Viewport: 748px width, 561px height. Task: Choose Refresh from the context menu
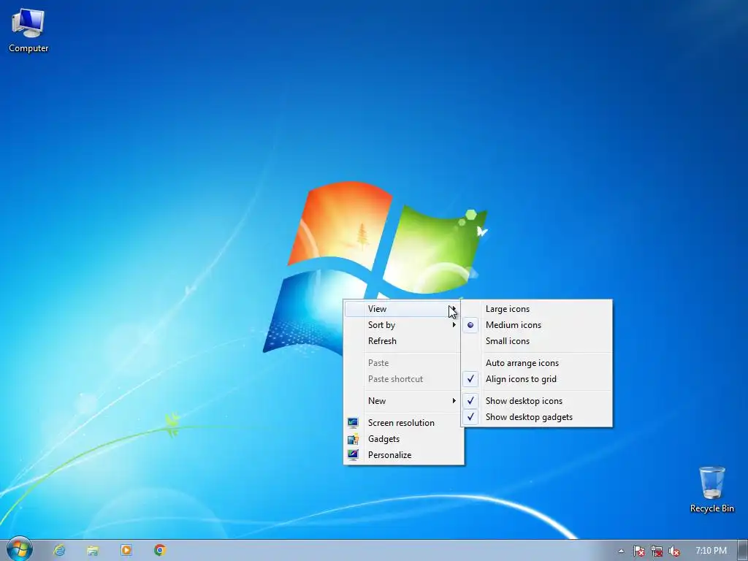[x=403, y=341]
